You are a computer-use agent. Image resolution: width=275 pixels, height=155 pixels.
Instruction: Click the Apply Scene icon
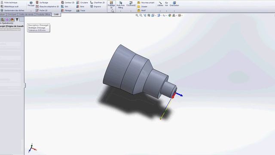click(x=174, y=15)
